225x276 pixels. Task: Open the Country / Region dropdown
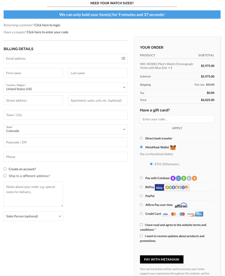(65, 88)
